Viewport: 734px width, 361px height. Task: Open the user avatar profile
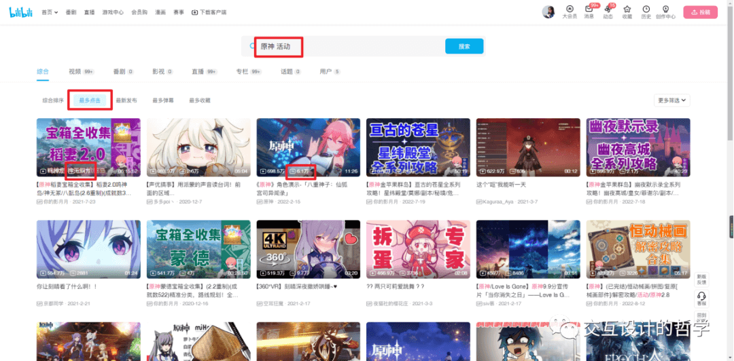[548, 12]
